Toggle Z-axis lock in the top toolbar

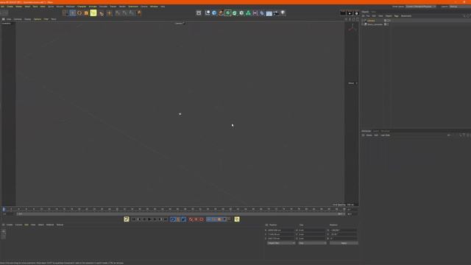point(132,13)
